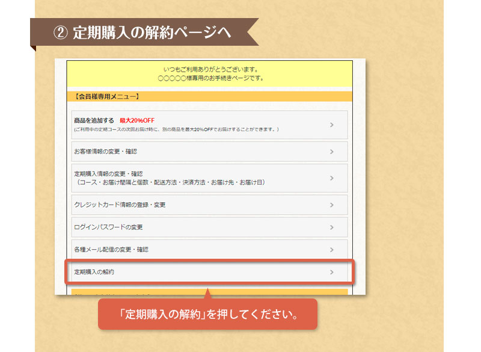
Task: Click the arrow next to クレジットカード情報の登録・変更
Action: pyautogui.click(x=331, y=205)
